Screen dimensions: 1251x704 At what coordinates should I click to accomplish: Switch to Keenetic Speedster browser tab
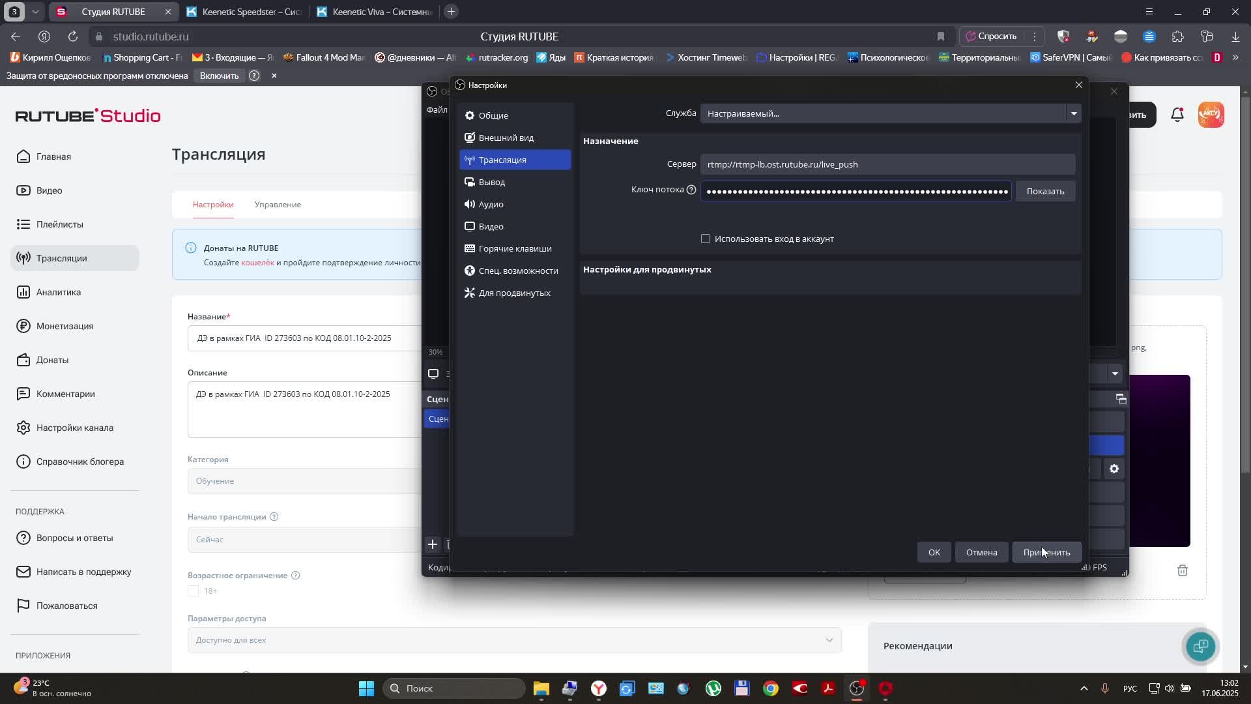pos(244,12)
